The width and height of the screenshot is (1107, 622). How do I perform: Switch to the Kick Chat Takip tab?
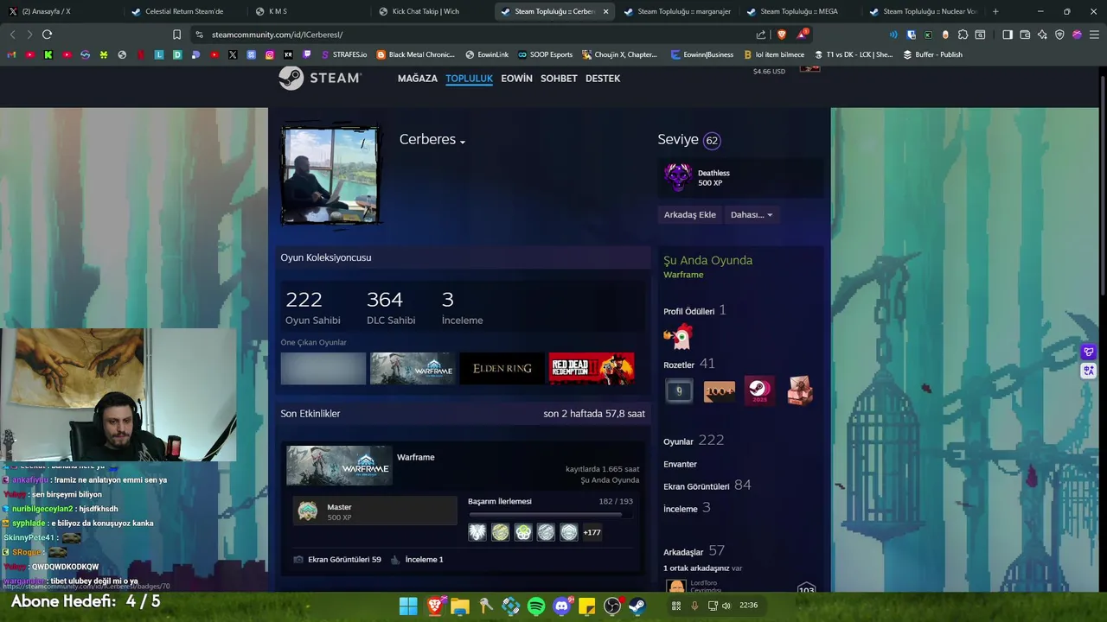(x=428, y=11)
